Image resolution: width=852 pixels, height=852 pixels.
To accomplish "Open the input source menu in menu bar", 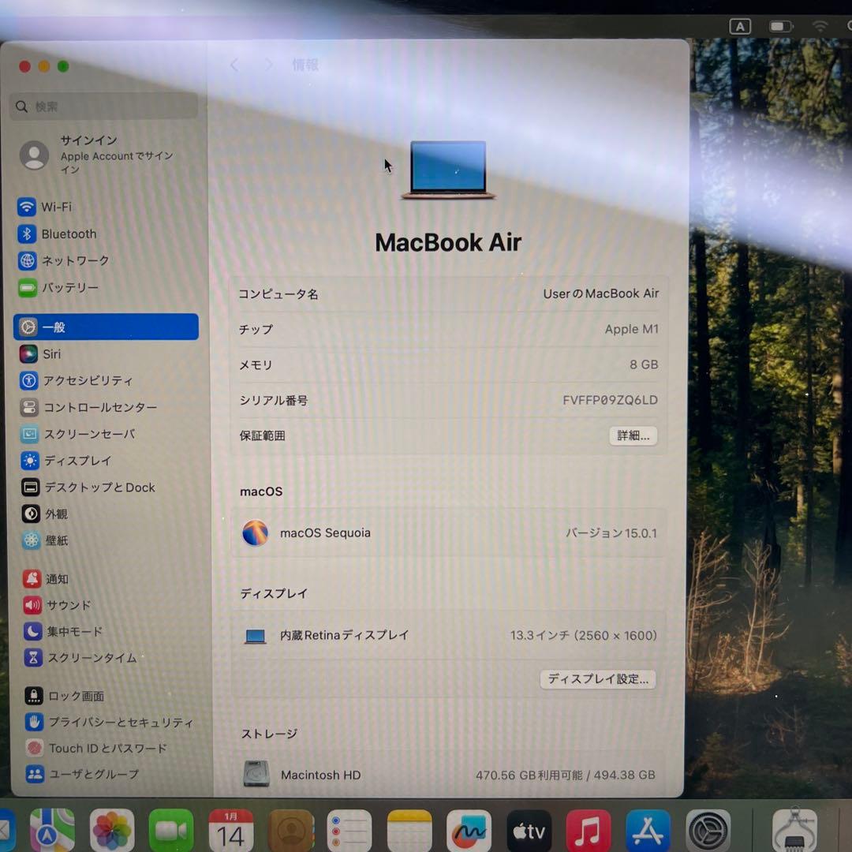I will (740, 26).
